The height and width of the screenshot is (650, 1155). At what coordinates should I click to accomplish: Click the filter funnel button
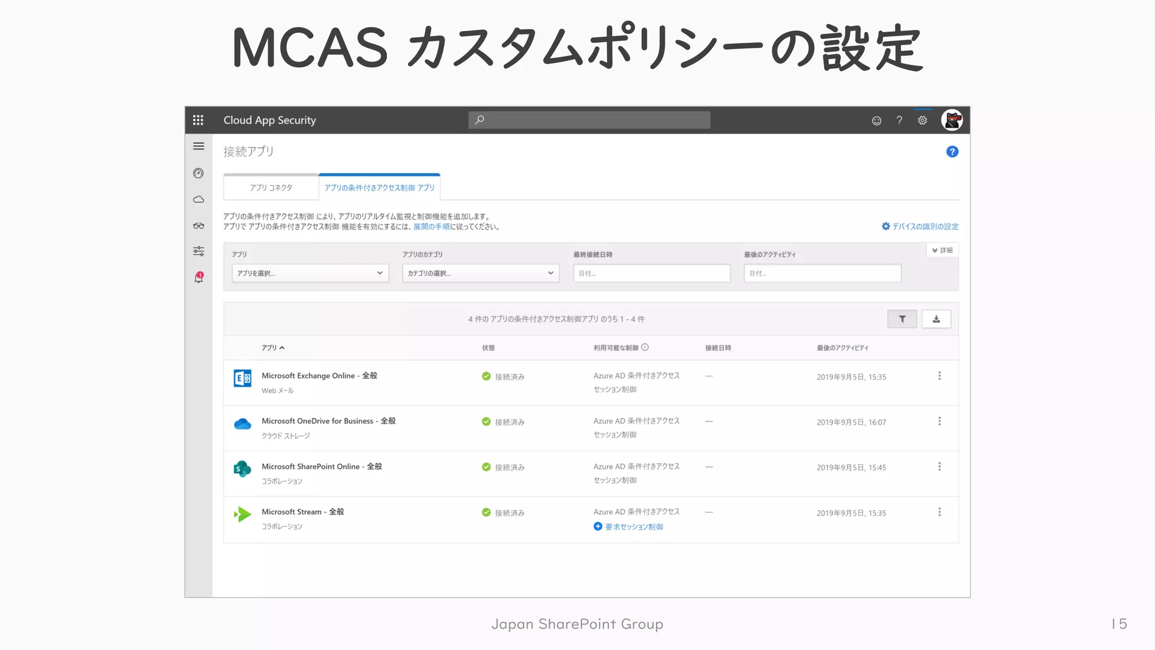[902, 319]
